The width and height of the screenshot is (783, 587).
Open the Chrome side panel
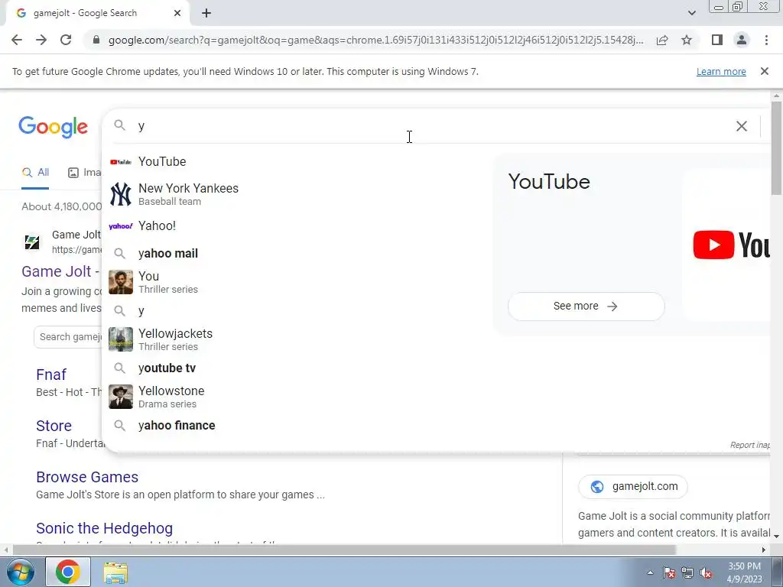717,40
